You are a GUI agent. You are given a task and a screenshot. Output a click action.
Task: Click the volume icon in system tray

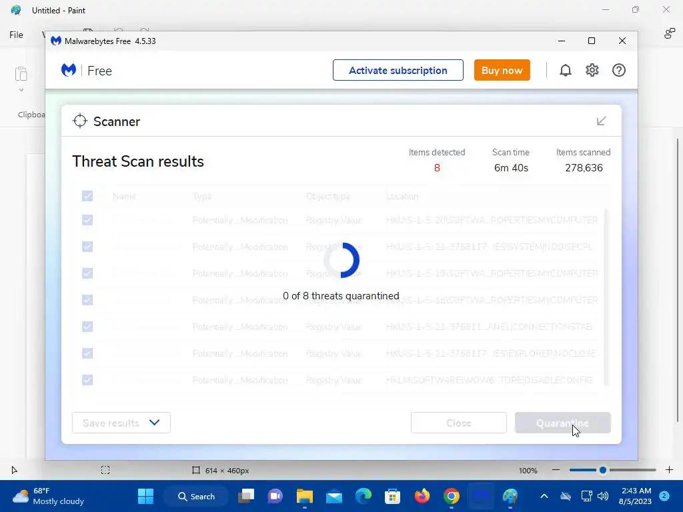(x=603, y=496)
